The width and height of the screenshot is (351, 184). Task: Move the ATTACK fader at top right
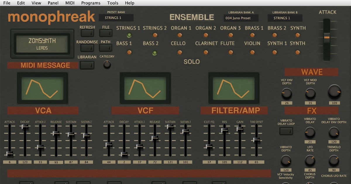pos(327,38)
